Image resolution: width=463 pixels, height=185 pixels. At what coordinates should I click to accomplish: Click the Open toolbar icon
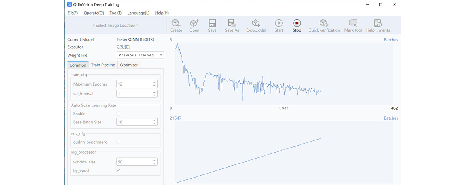pyautogui.click(x=194, y=24)
